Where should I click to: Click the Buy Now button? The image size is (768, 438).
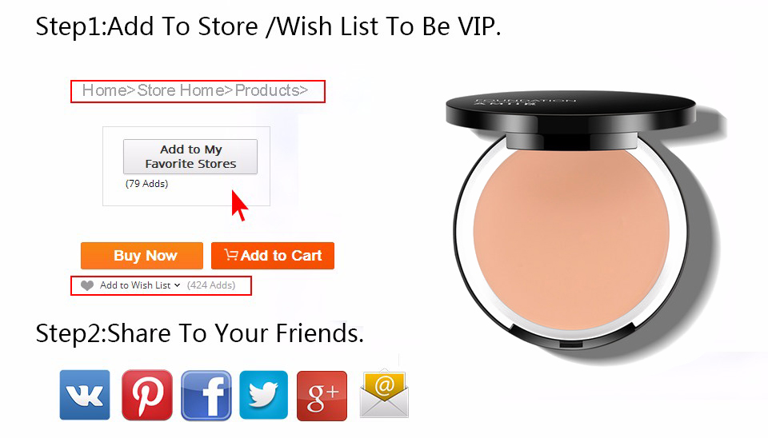pos(142,256)
